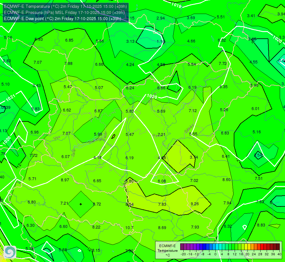Click the 7.93 dew point value

click(x=195, y=227)
